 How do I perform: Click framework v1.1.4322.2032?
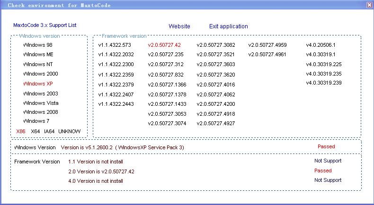tap(116, 54)
